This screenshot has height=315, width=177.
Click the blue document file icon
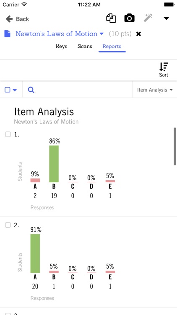8,34
